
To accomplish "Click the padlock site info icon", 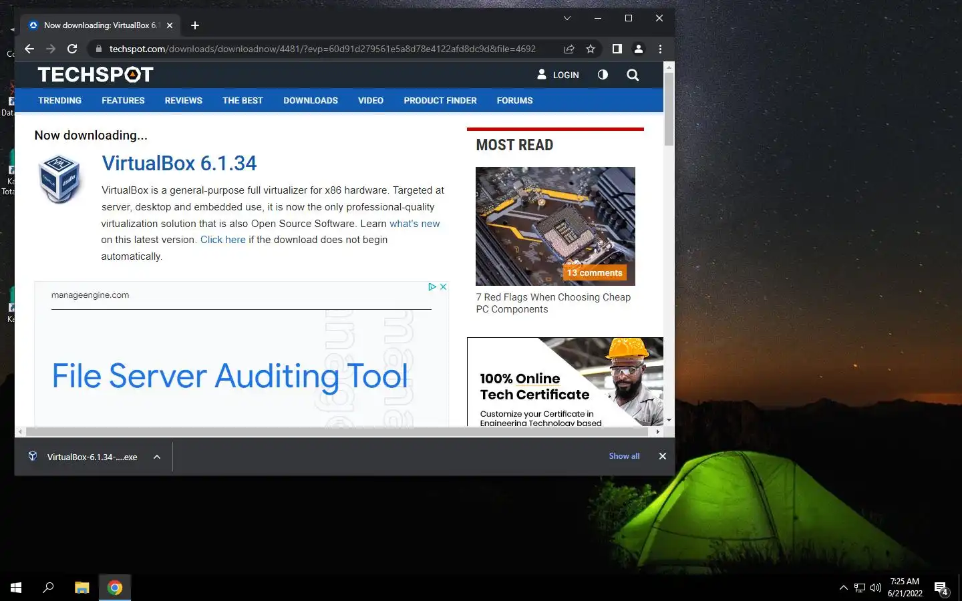I will click(x=99, y=49).
